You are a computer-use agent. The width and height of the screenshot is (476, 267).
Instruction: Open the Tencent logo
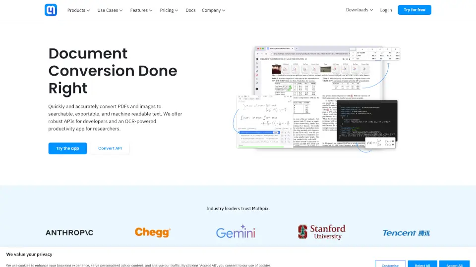[x=406, y=233]
